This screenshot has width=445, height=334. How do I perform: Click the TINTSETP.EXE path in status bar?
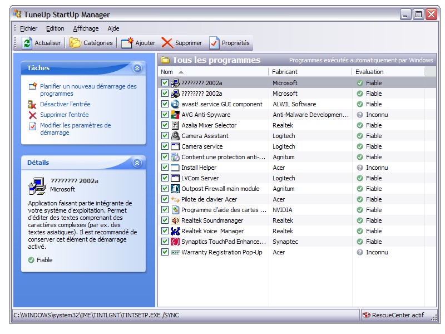(x=96, y=315)
